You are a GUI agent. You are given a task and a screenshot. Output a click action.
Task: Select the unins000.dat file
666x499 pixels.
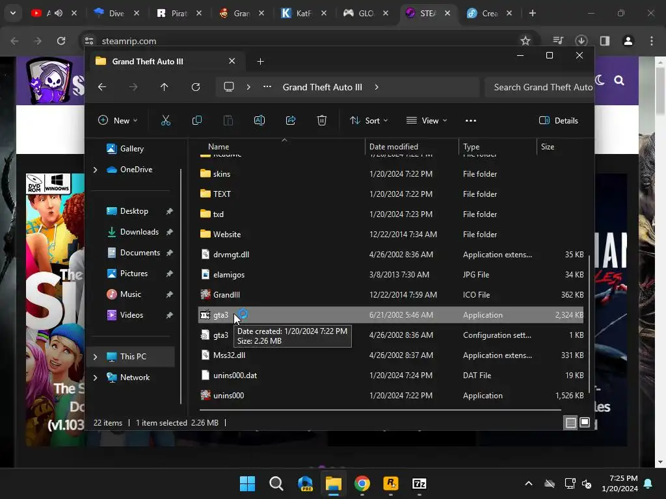[391, 376]
